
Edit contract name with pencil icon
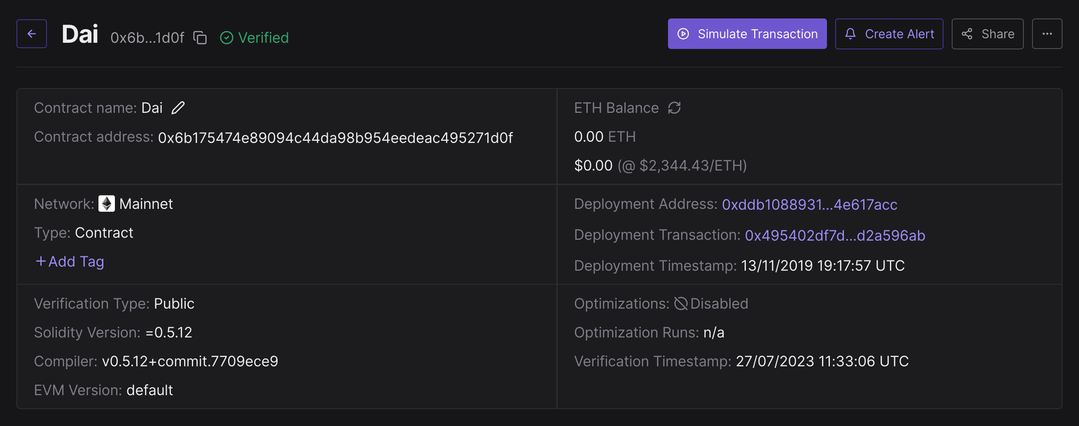pos(178,108)
